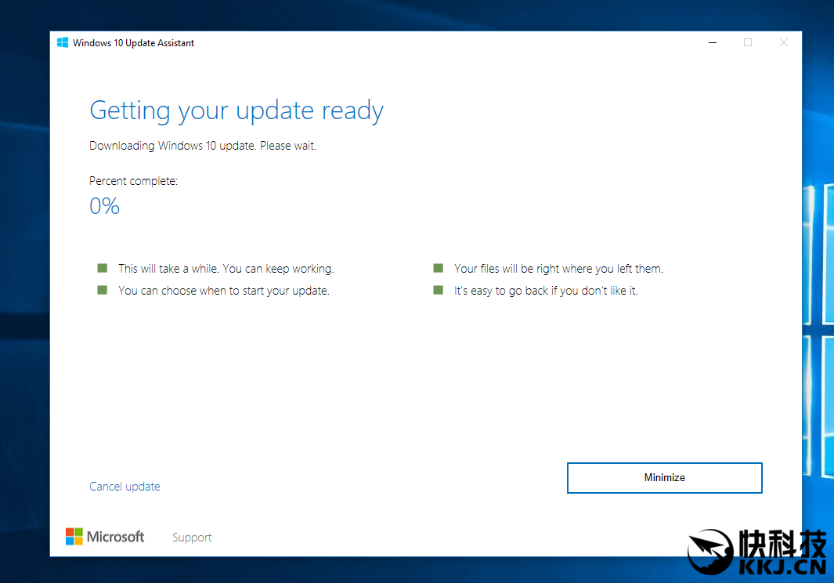Click green bullet beside 'You can choose when'
The width and height of the screenshot is (834, 583).
[x=102, y=290]
